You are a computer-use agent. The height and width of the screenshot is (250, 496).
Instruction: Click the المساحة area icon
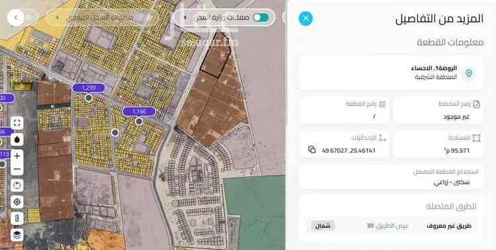click(x=476, y=138)
